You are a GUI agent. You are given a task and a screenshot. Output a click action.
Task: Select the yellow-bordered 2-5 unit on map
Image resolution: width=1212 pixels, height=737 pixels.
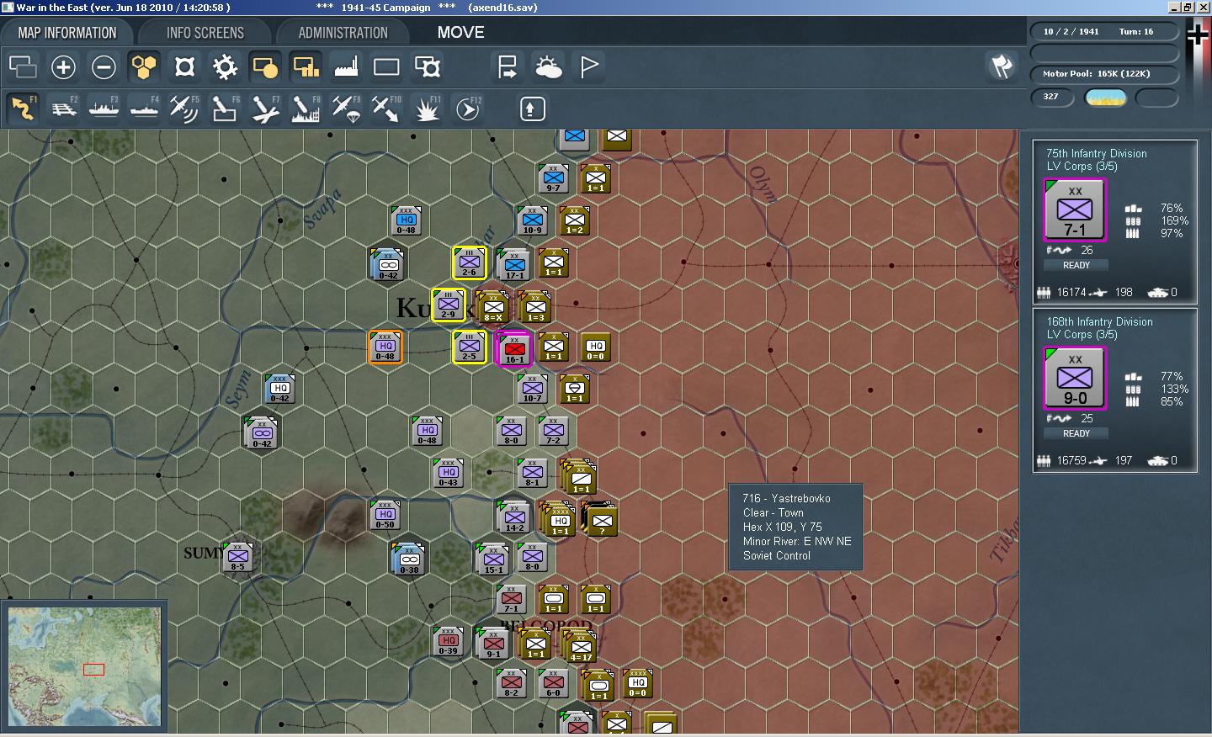click(x=469, y=347)
